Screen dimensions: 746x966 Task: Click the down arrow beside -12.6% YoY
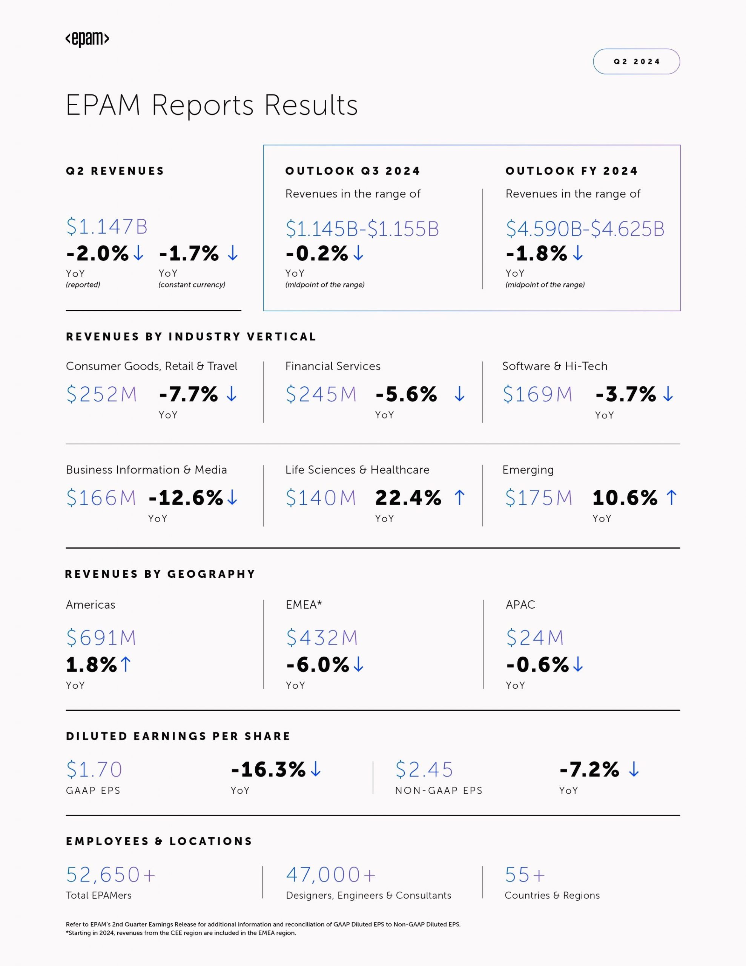point(232,497)
